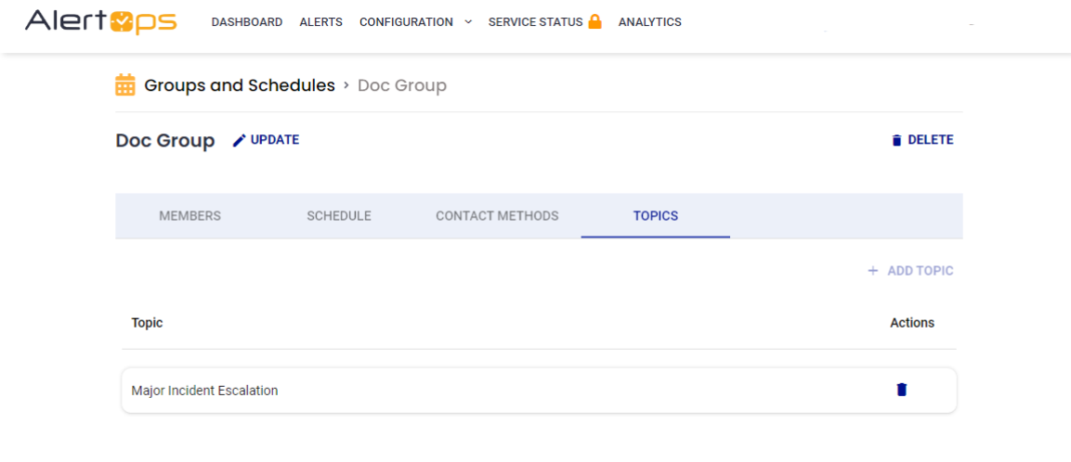Open the Contact Methods tab
The height and width of the screenshot is (462, 1071).
click(497, 216)
